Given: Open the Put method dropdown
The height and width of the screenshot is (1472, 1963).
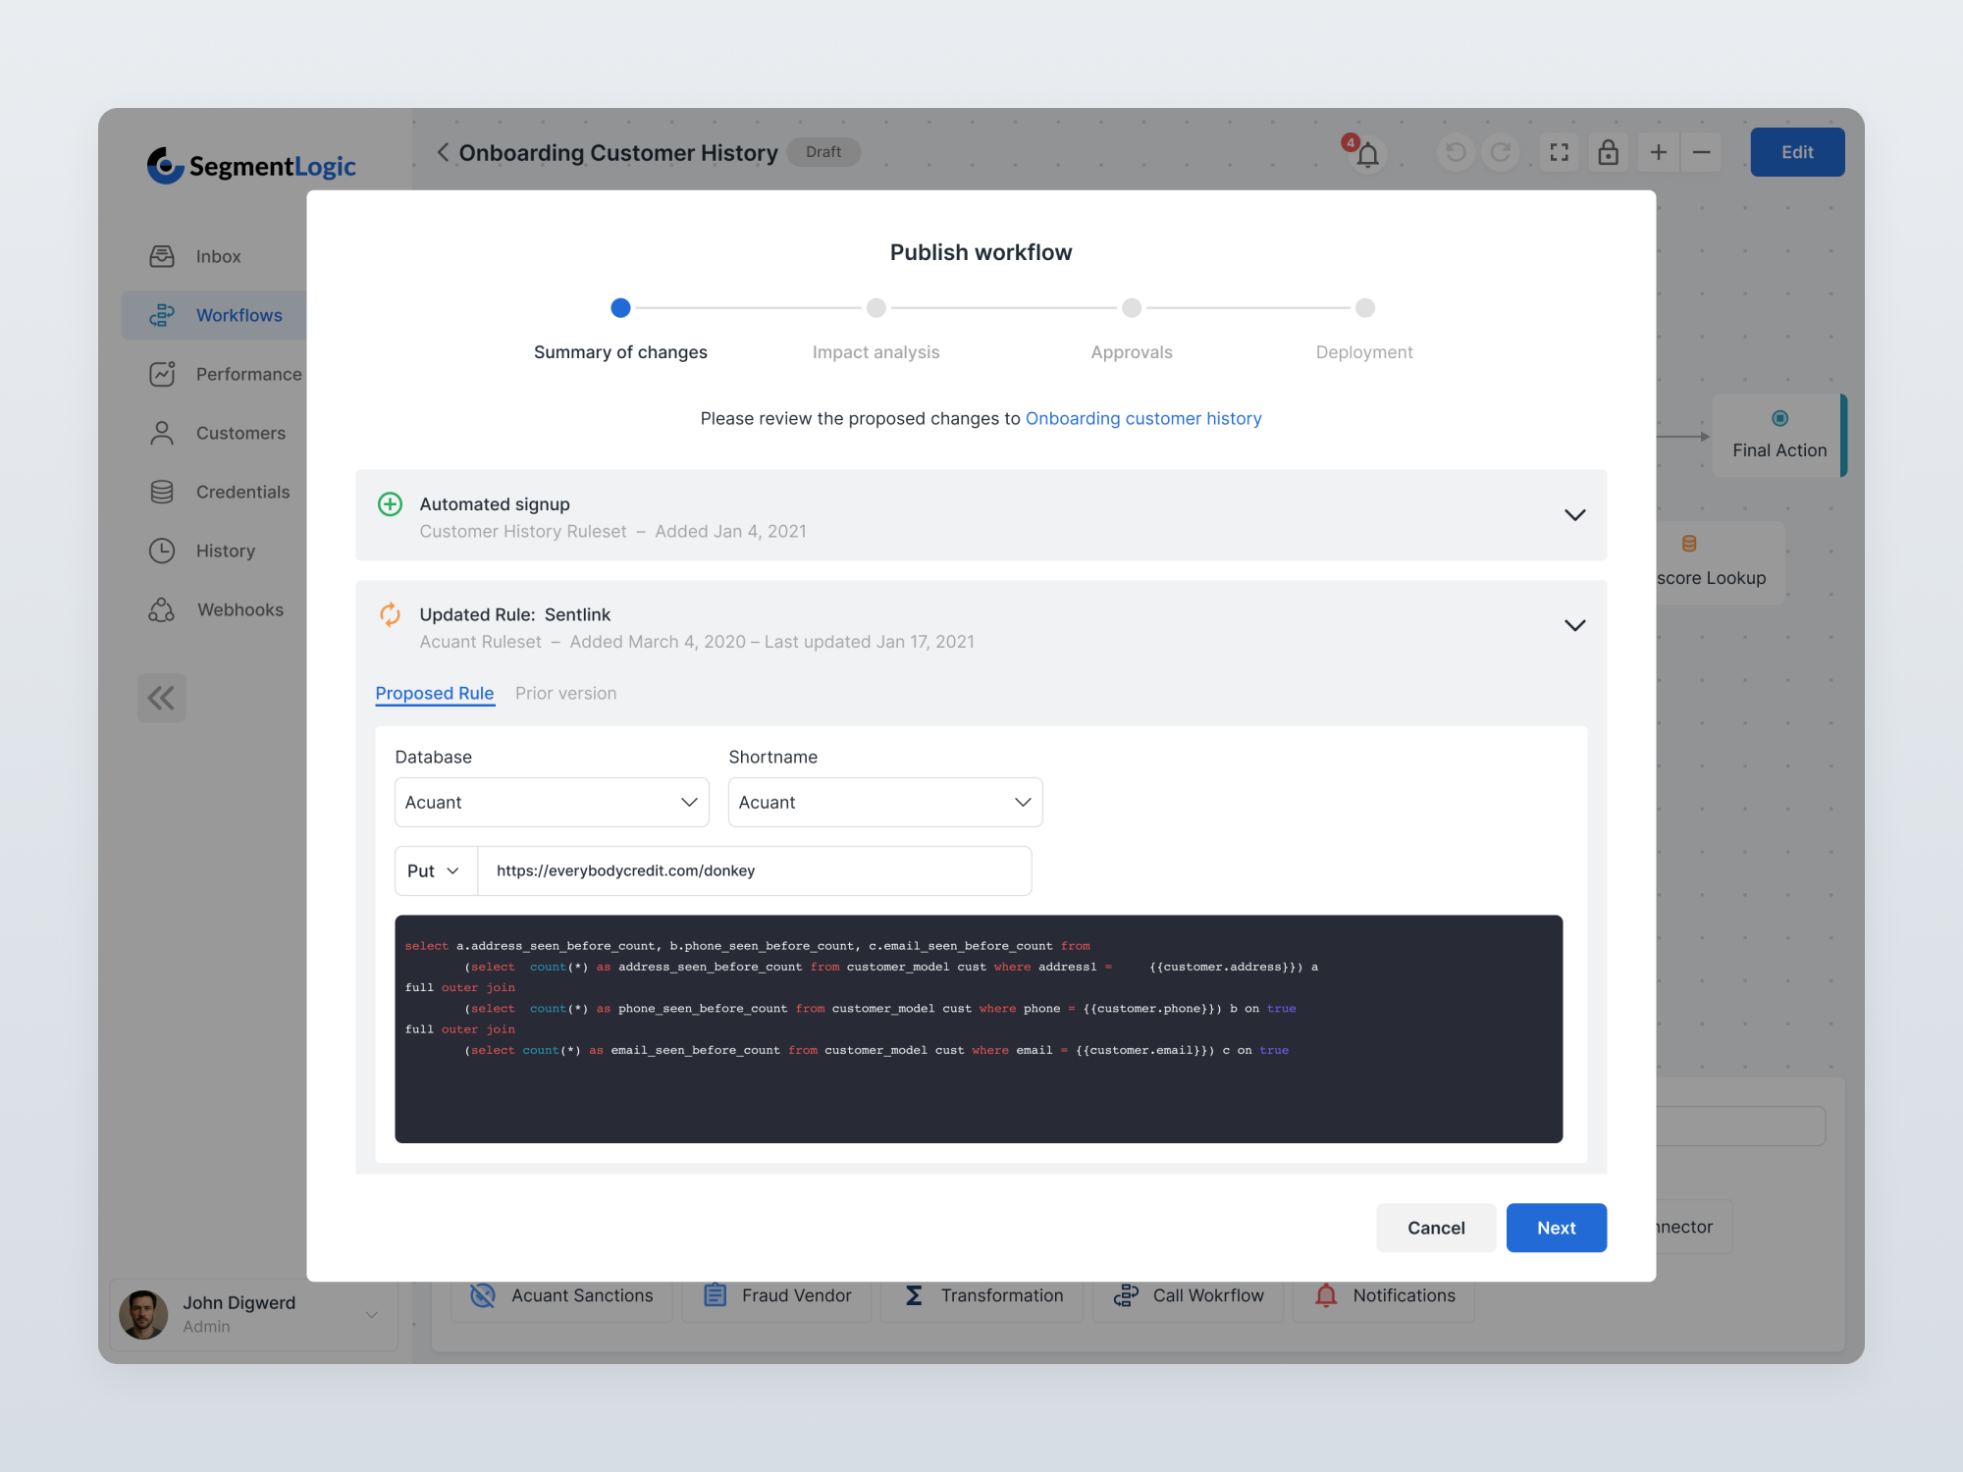Looking at the screenshot, I should (x=436, y=871).
